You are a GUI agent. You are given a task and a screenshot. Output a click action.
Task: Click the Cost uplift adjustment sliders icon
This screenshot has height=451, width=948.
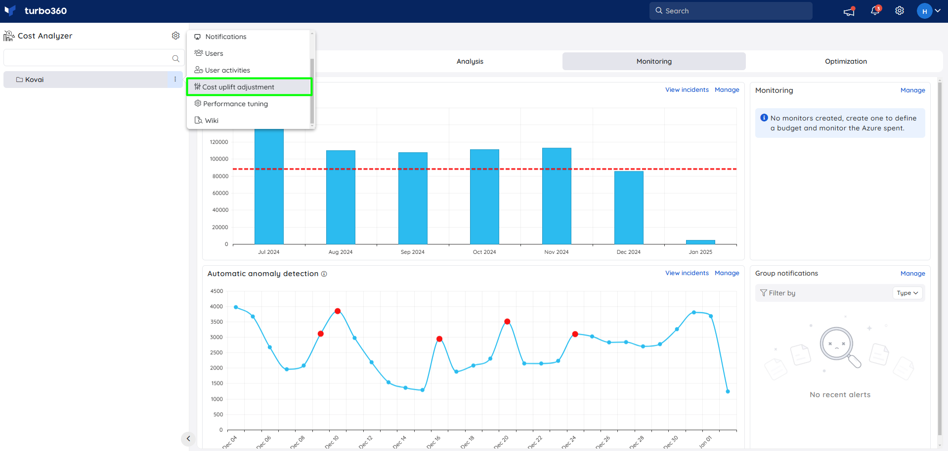tap(197, 86)
